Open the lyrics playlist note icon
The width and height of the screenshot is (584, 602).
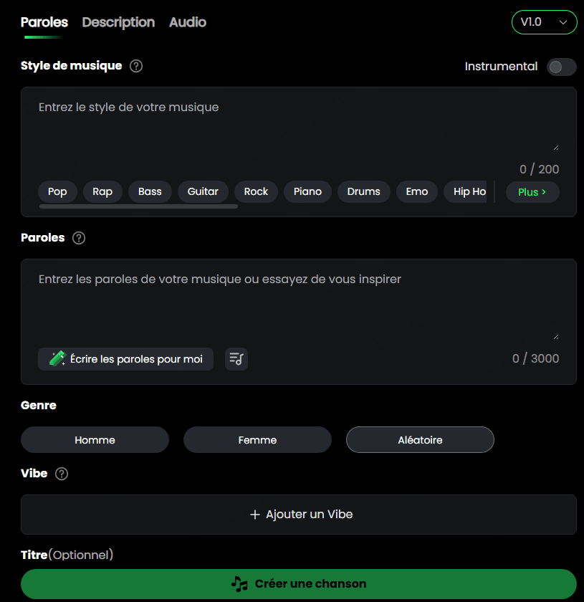pyautogui.click(x=236, y=359)
